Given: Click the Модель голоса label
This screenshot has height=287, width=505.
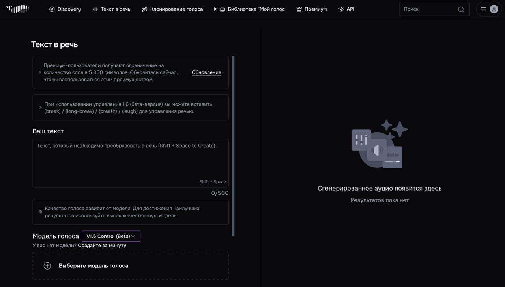Looking at the screenshot, I should (56, 236).
